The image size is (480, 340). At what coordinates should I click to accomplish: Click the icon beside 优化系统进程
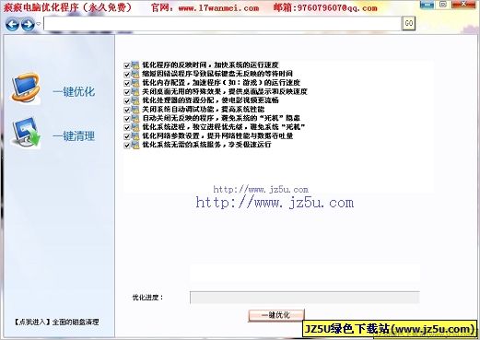point(135,127)
